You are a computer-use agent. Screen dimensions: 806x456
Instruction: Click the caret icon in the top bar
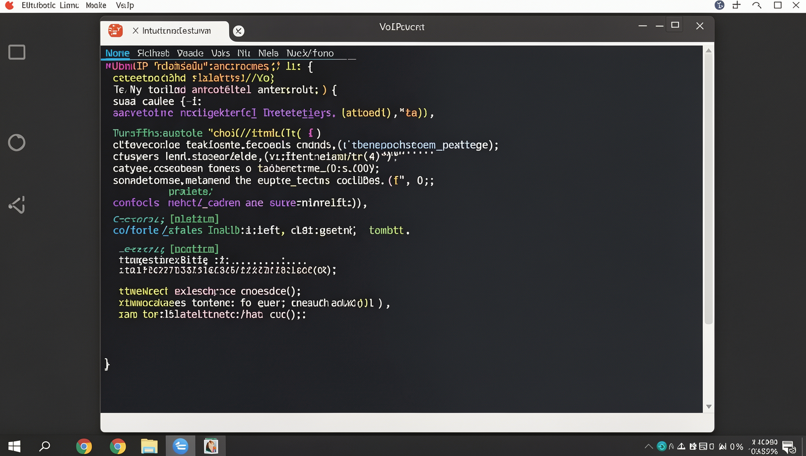[757, 5]
